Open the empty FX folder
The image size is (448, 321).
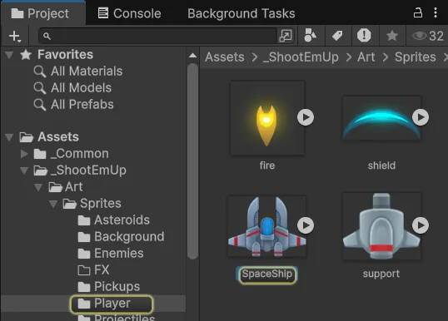(93, 270)
